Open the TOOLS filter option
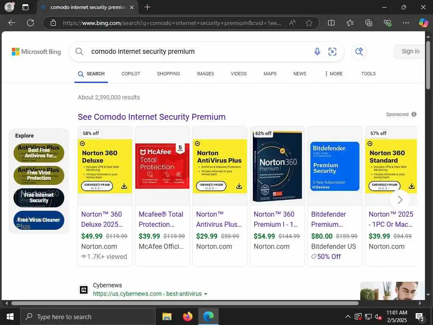Screen dimensions: 433x325 [368, 74]
